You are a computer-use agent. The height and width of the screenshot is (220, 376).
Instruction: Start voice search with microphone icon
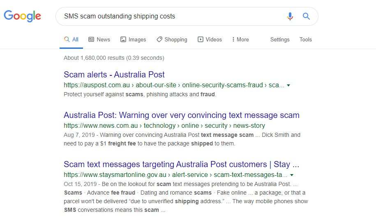pyautogui.click(x=290, y=16)
